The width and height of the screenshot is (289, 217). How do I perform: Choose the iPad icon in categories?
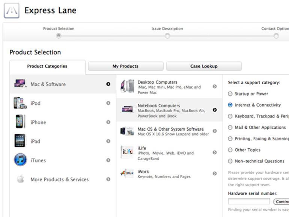[20, 141]
